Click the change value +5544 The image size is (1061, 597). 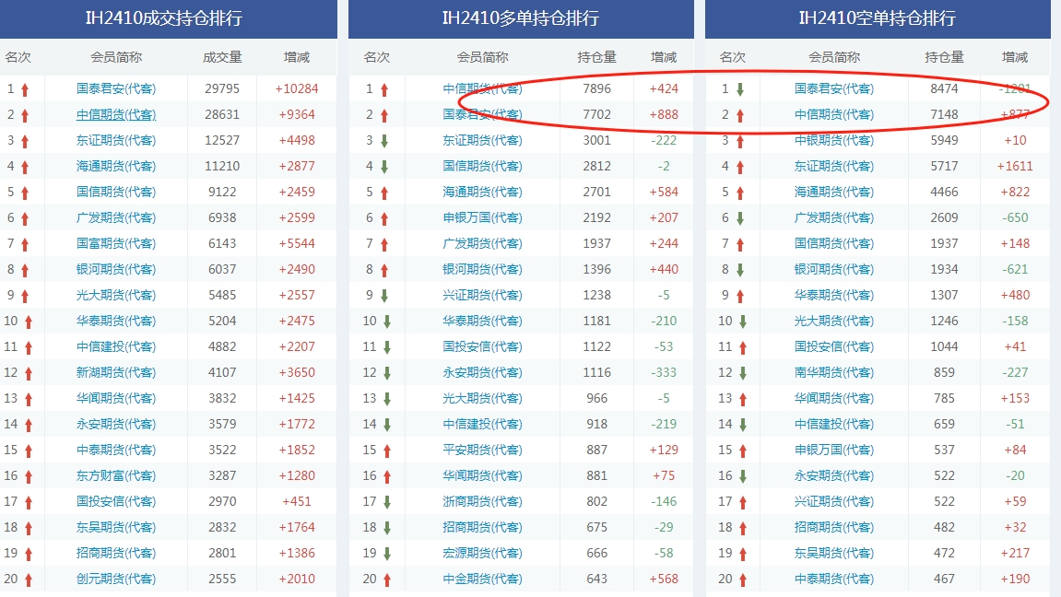[297, 243]
